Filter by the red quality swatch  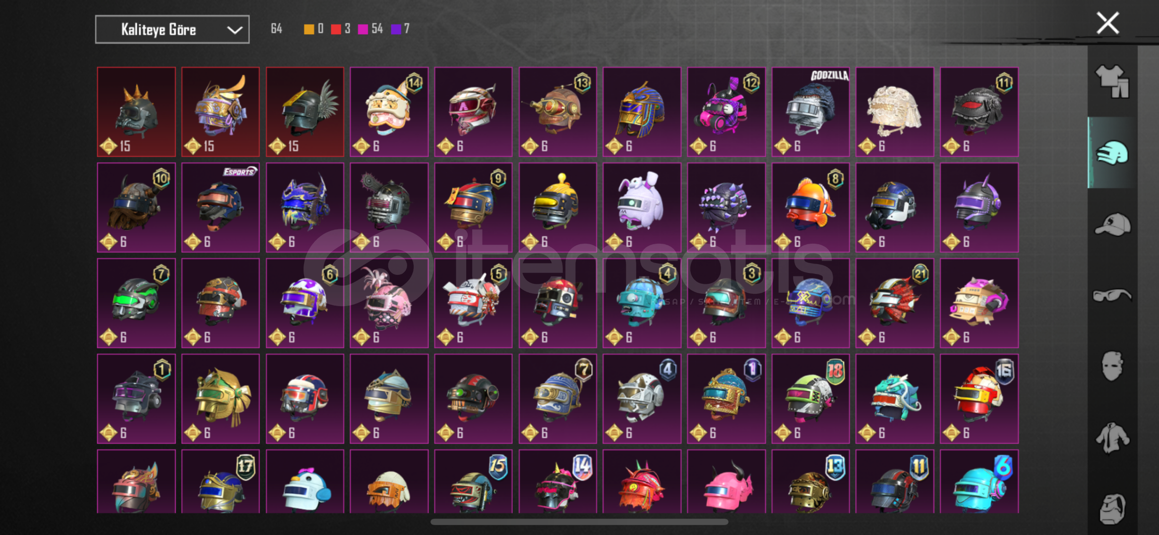tap(336, 29)
